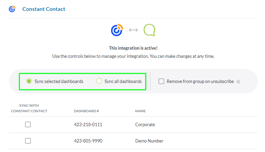The width and height of the screenshot is (265, 152).
Task: Click the green chat bubble logo
Action: [149, 30]
